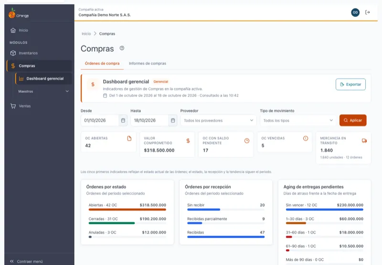Click the OC Abiertas KPI card

[x=108, y=142]
